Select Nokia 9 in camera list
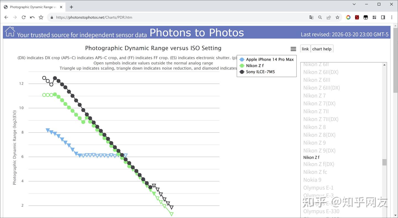Screen dimensions: 398x218 coord(312,180)
